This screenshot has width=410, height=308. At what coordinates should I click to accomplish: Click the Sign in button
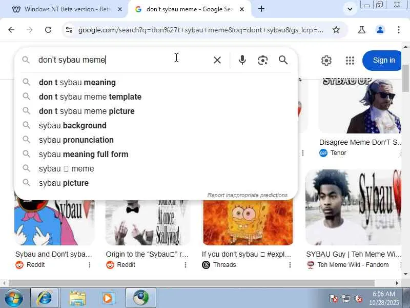(x=383, y=60)
